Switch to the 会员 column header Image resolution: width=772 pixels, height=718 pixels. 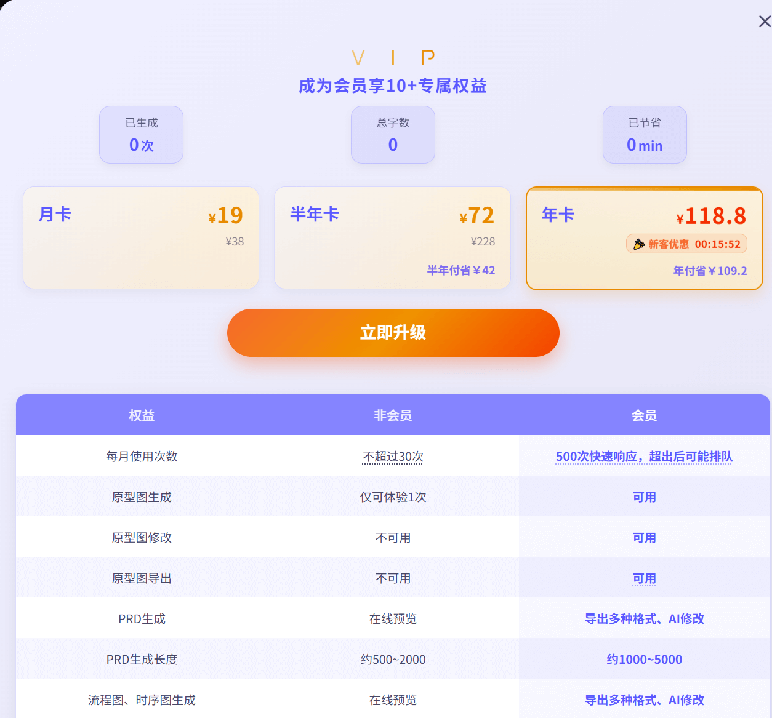point(644,415)
